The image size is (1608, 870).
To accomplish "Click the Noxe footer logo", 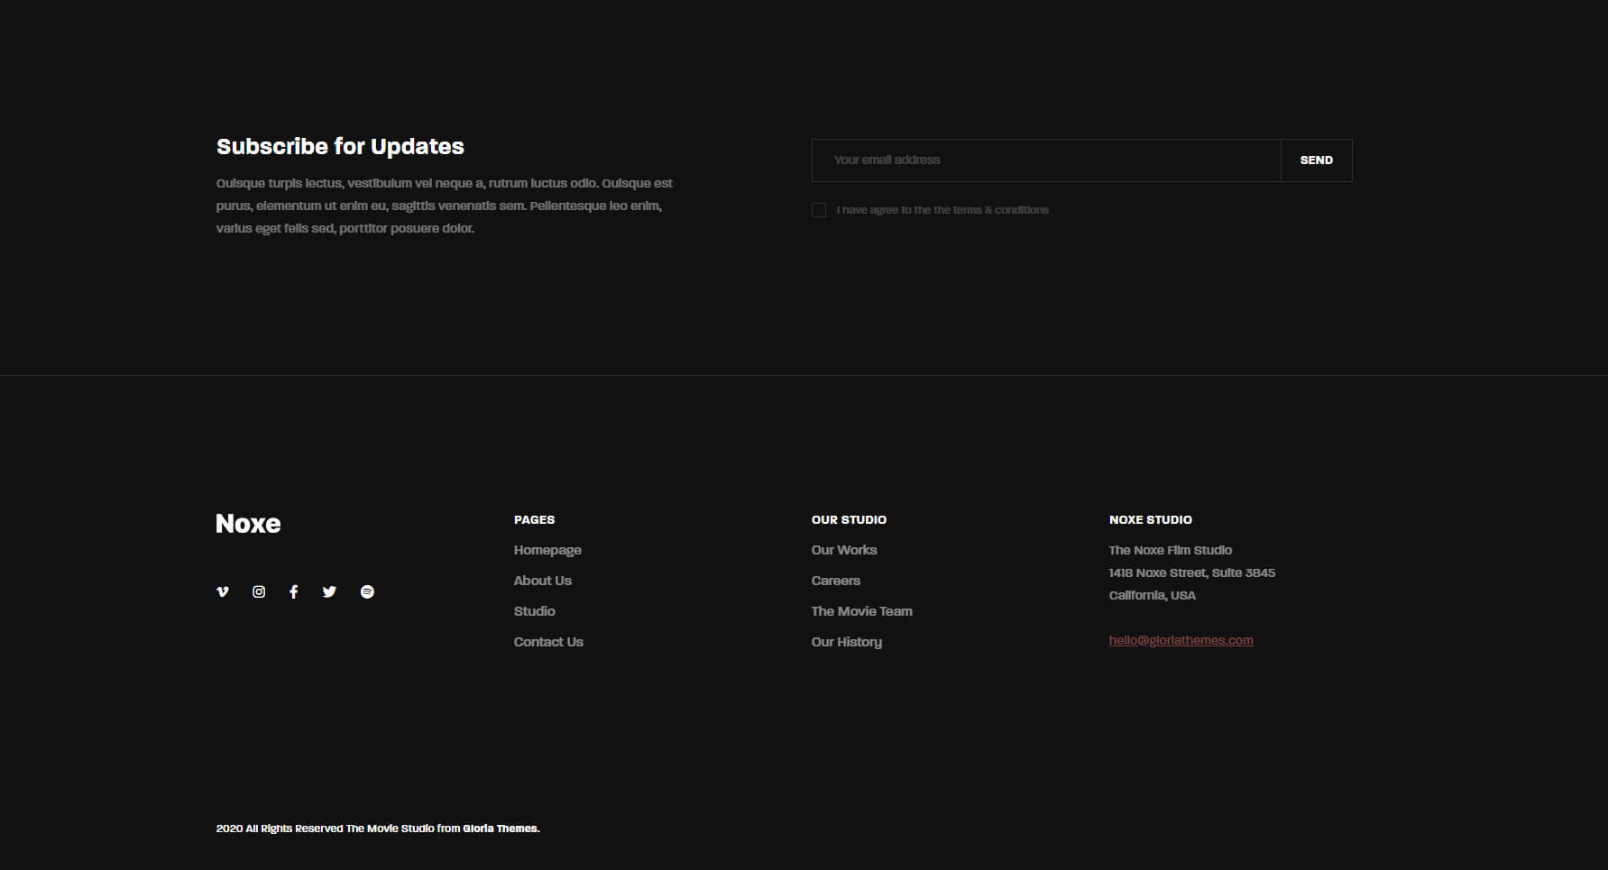I will 248,524.
